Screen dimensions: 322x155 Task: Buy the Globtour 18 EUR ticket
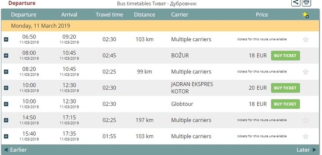(x=285, y=104)
